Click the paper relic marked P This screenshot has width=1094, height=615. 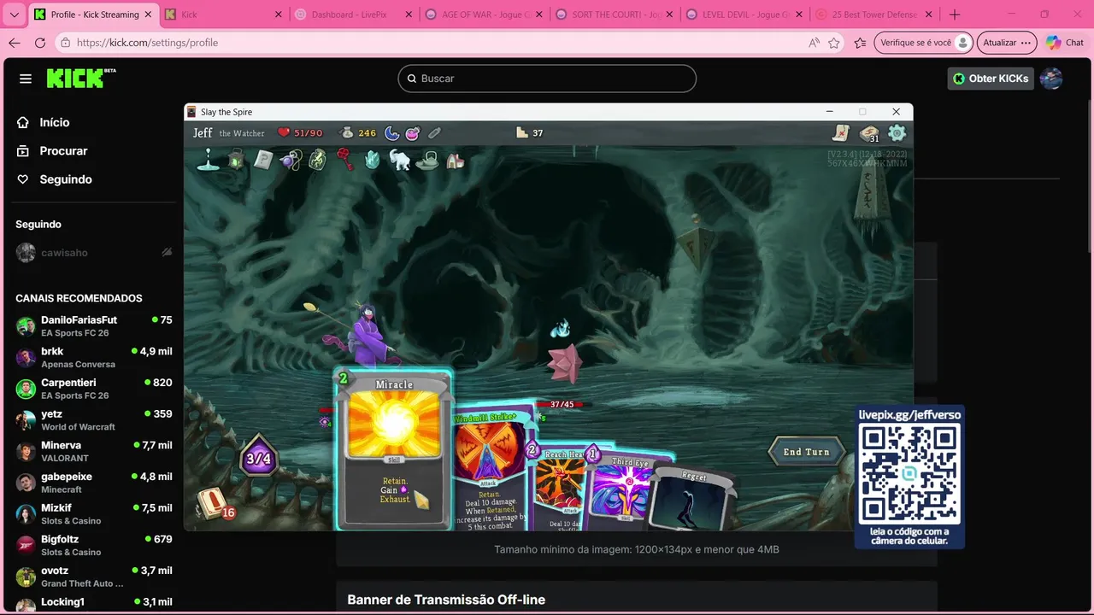pyautogui.click(x=263, y=159)
